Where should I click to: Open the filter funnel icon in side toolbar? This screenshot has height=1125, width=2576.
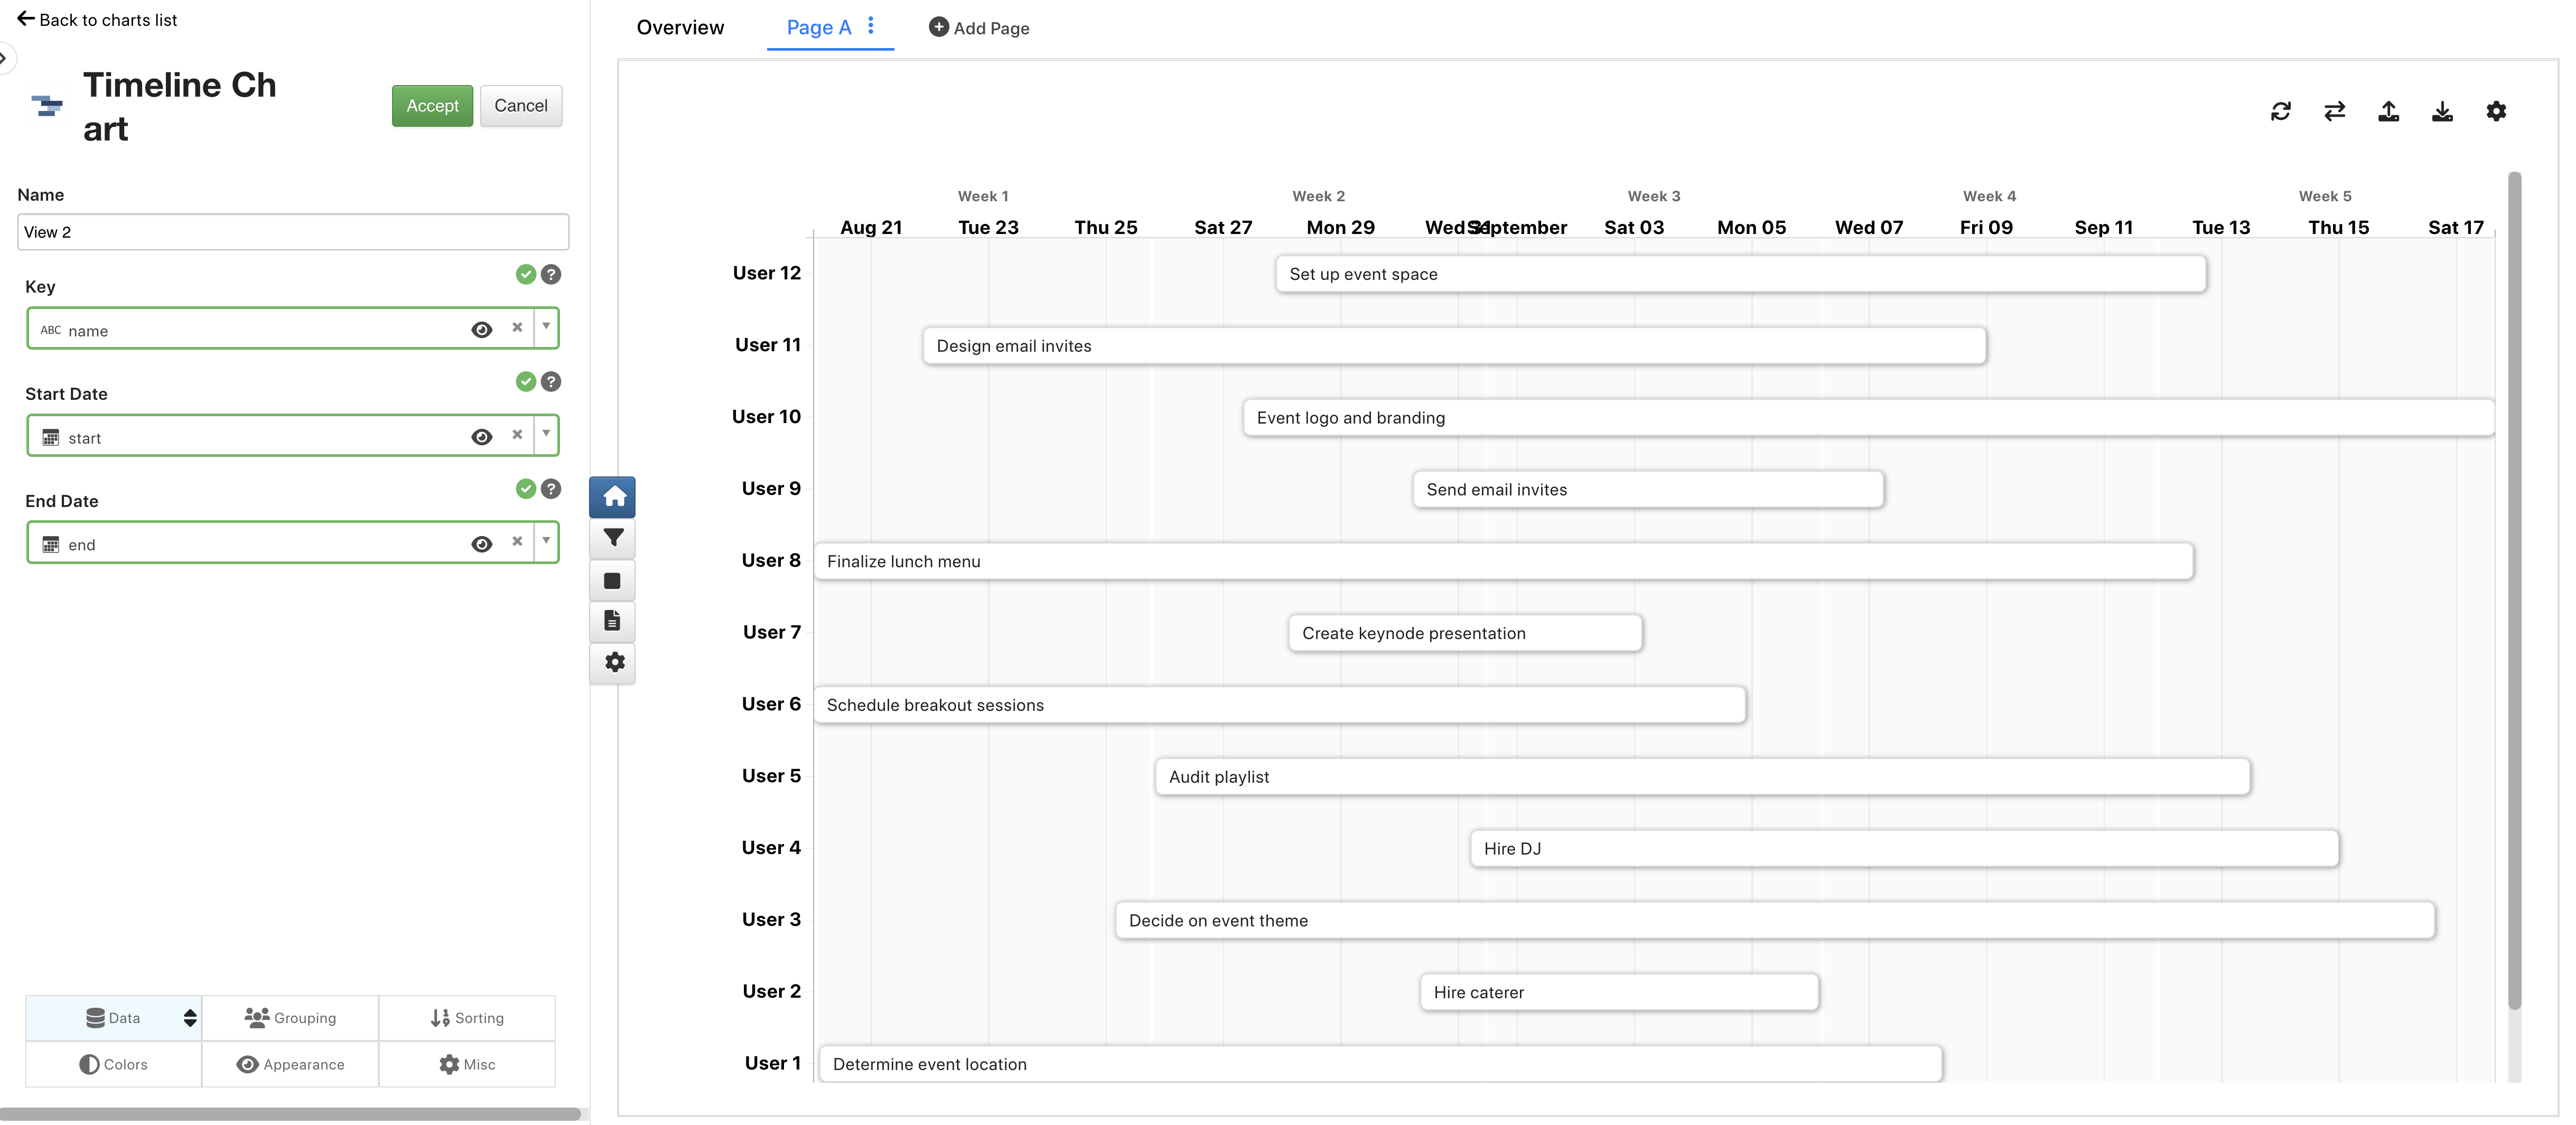613,538
